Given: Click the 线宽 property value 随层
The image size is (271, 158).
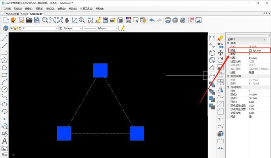Looking at the screenshot, I should tap(252, 72).
